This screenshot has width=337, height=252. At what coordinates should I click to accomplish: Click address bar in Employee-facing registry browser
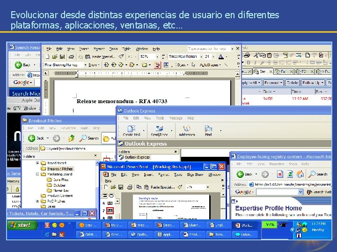coord(290,184)
